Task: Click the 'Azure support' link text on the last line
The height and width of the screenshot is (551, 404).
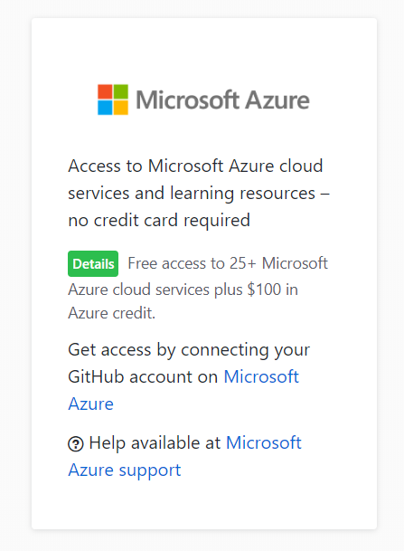Action: 125,470
